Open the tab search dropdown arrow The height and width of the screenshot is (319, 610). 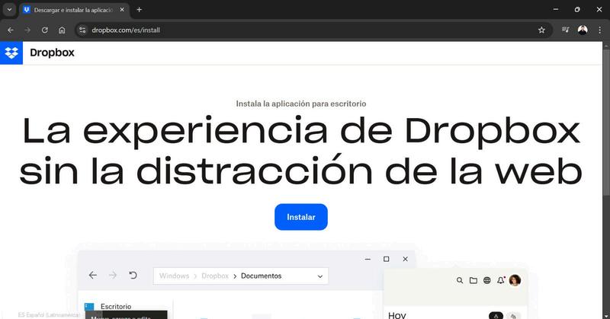point(10,10)
